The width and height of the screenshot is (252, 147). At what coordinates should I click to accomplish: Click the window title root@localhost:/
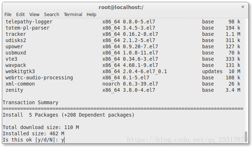point(121,7)
